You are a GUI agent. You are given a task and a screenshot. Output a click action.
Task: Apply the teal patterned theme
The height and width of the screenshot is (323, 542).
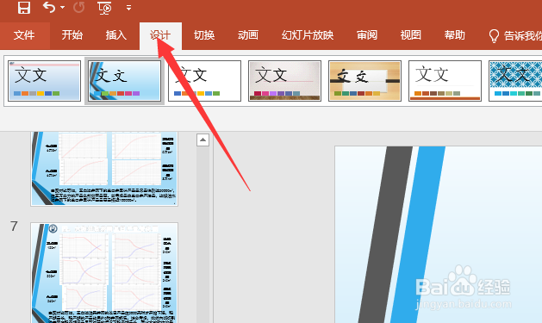[x=515, y=81]
